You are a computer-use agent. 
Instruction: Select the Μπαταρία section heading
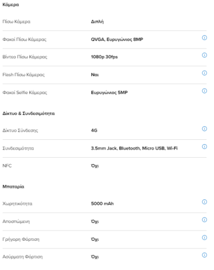pos(13,187)
